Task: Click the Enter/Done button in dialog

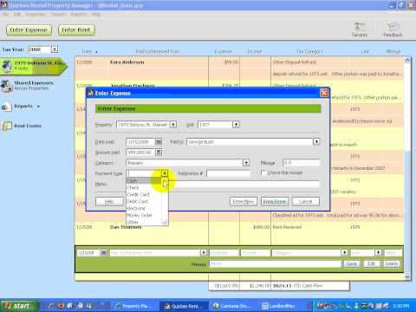Action: pyautogui.click(x=275, y=201)
